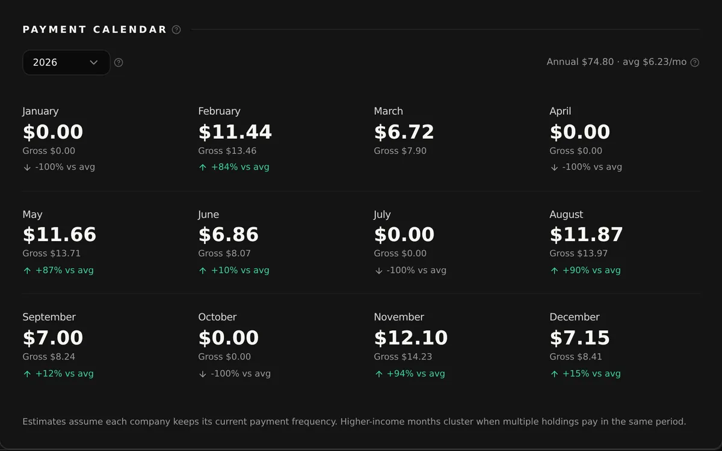Select the October month label
This screenshot has width=722, height=451.
tap(217, 317)
